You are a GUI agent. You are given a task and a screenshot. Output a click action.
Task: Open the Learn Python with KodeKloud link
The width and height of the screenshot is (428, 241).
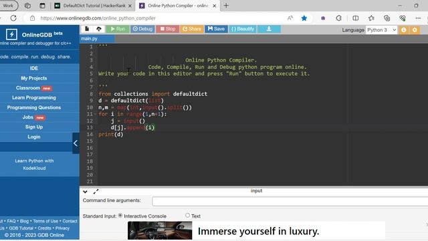coord(34,165)
